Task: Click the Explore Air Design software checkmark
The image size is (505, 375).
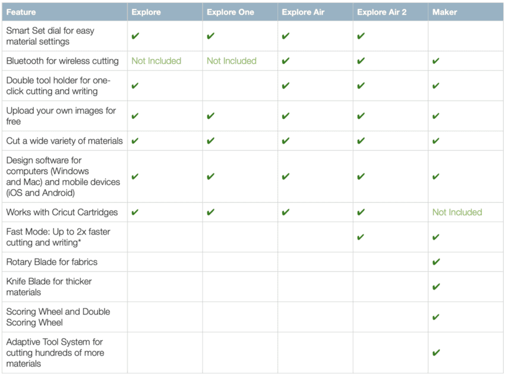Action: pos(285,177)
